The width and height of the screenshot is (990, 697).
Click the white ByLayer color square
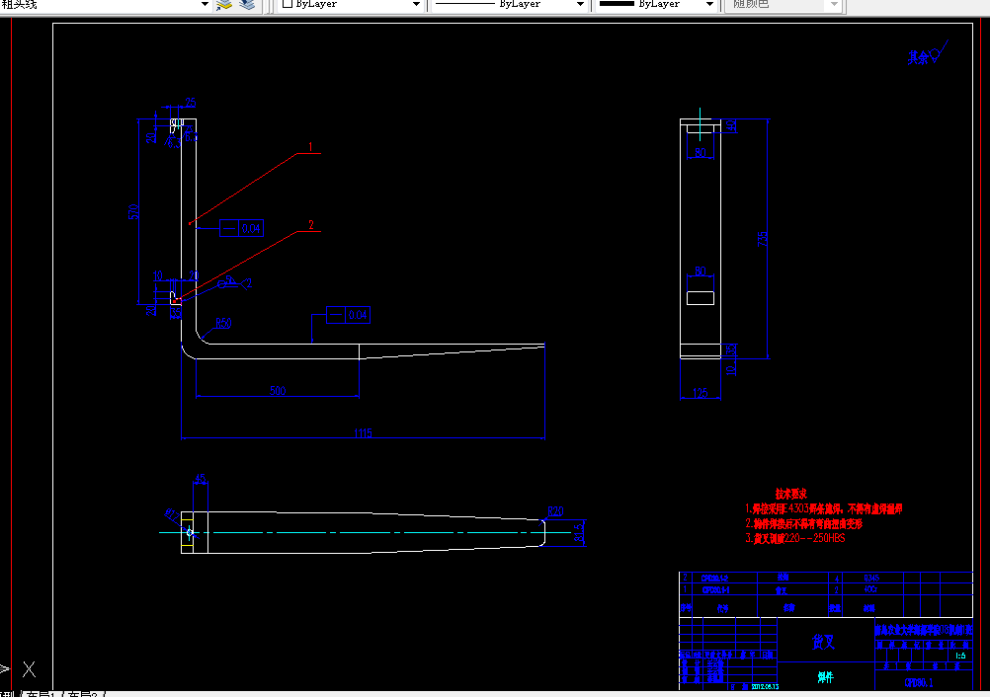click(288, 4)
